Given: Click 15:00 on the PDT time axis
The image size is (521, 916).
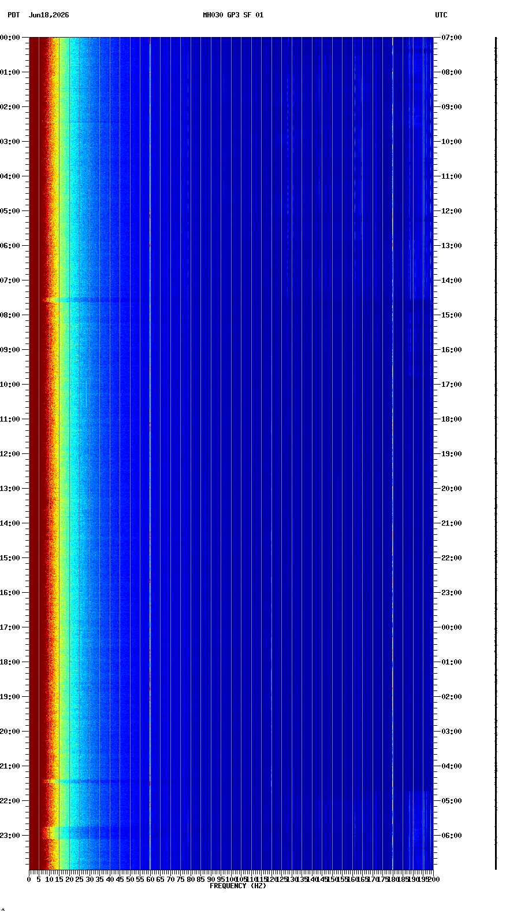Looking at the screenshot, I should pos(10,558).
